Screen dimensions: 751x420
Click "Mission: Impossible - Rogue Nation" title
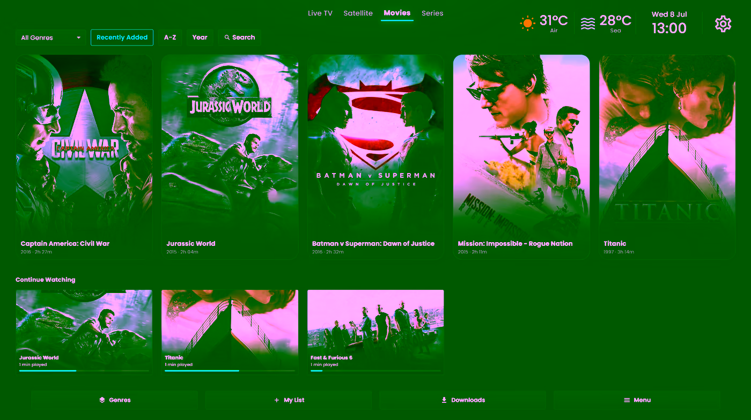coord(515,243)
